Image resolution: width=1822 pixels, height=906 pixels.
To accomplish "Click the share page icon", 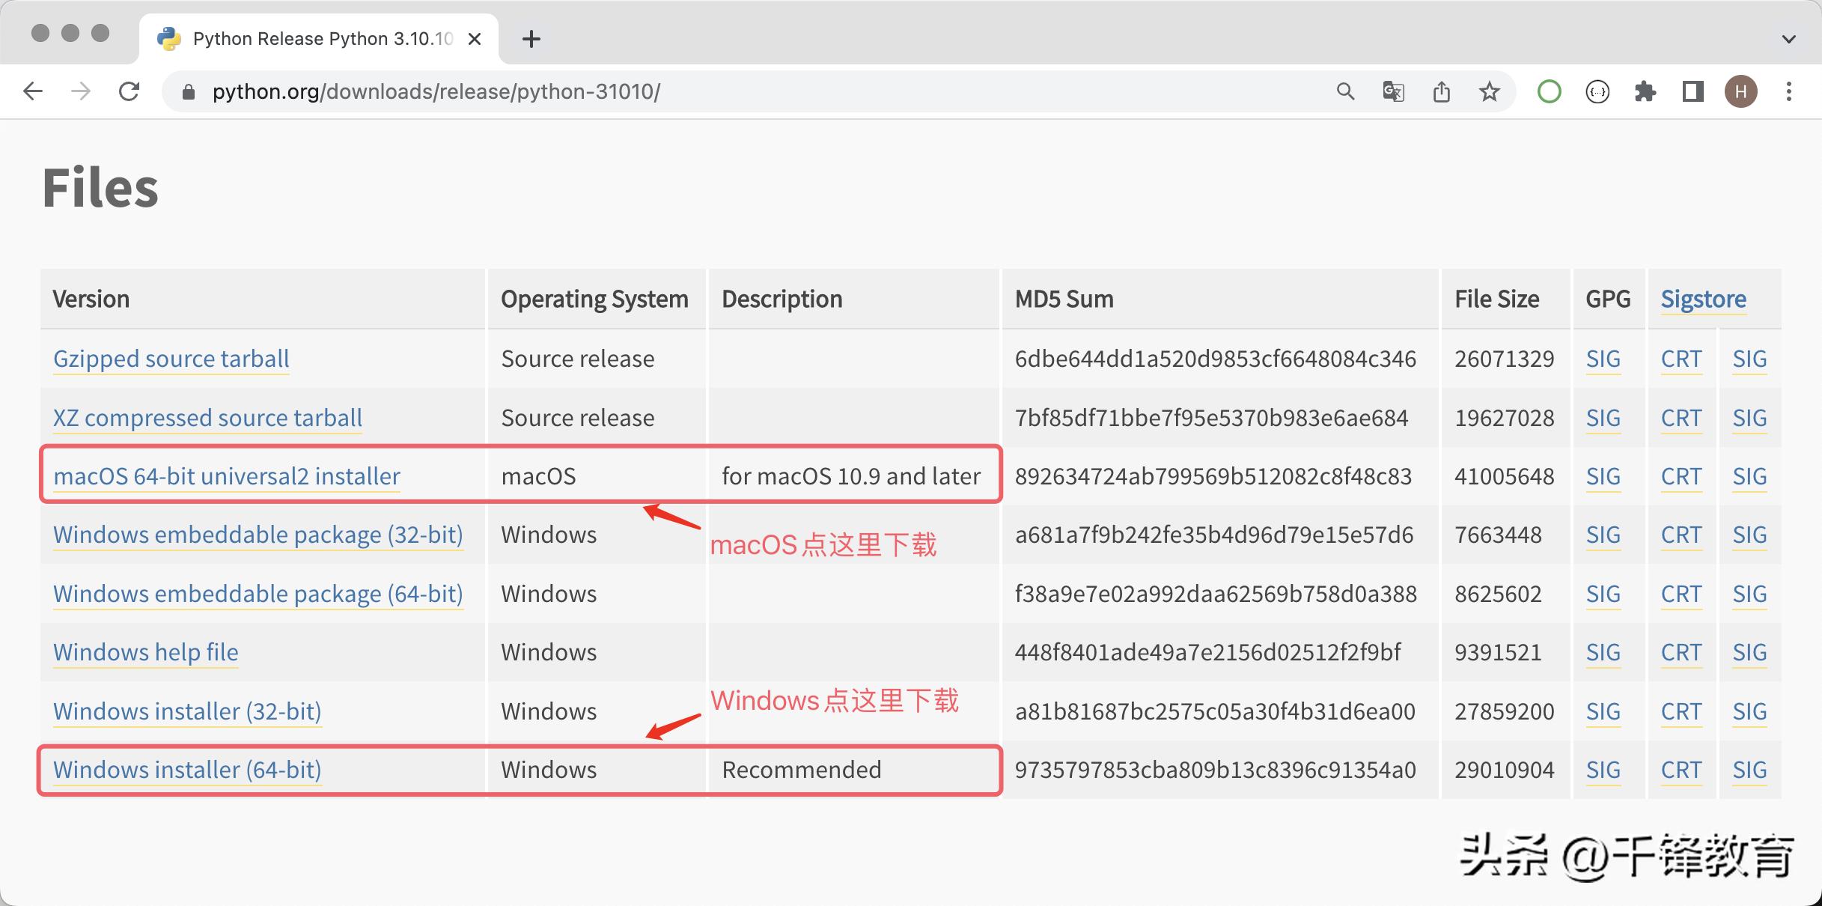I will tap(1442, 91).
